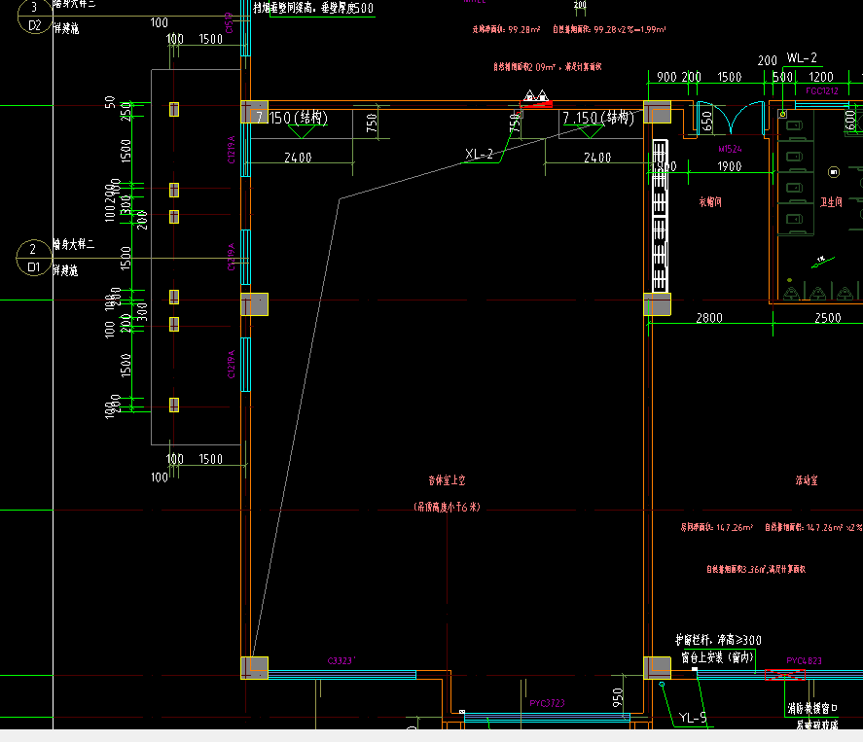Viewport: 863px width, 742px height.
Task: Click the 3/D2 detail callout bubble
Action: pyautogui.click(x=35, y=17)
